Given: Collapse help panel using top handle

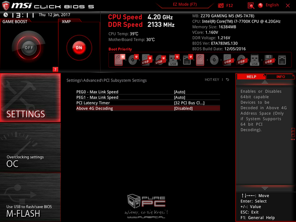Looking at the screenshot, I should click(265, 82).
